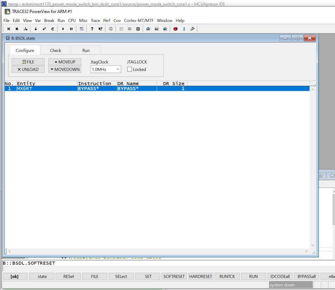Open the JtagClock 1.0MHz dropdown
The width and height of the screenshot is (335, 290).
coord(105,69)
